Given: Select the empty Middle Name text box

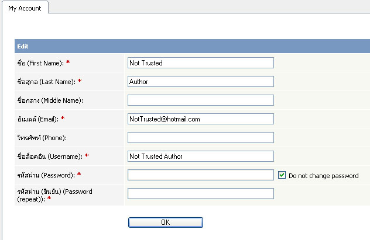Looking at the screenshot, I should [201, 100].
